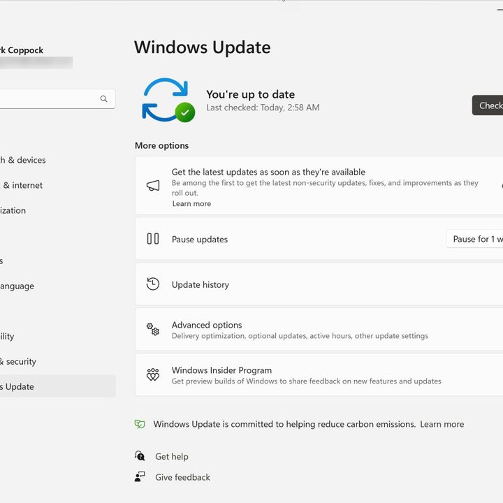Viewport: 503px width, 503px height.
Task: Open the Give feedback link
Action: click(182, 477)
